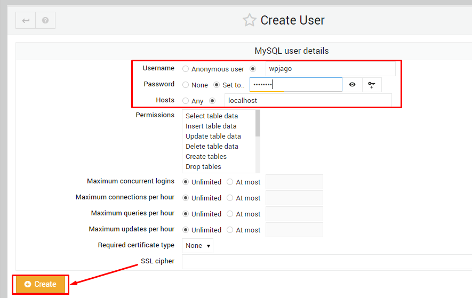Choose None for Password
Image resolution: width=472 pixels, height=298 pixels.
pyautogui.click(x=186, y=85)
